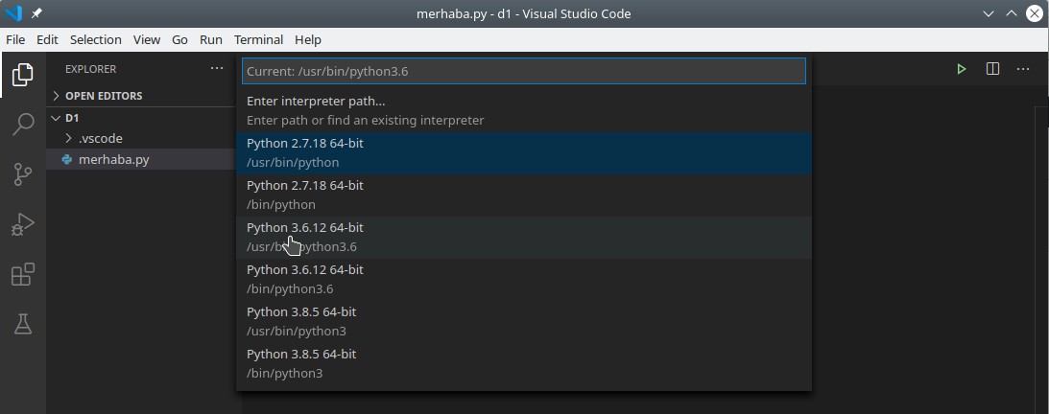The width and height of the screenshot is (1049, 414).
Task: Open the Extensions view icon
Action: [x=23, y=274]
